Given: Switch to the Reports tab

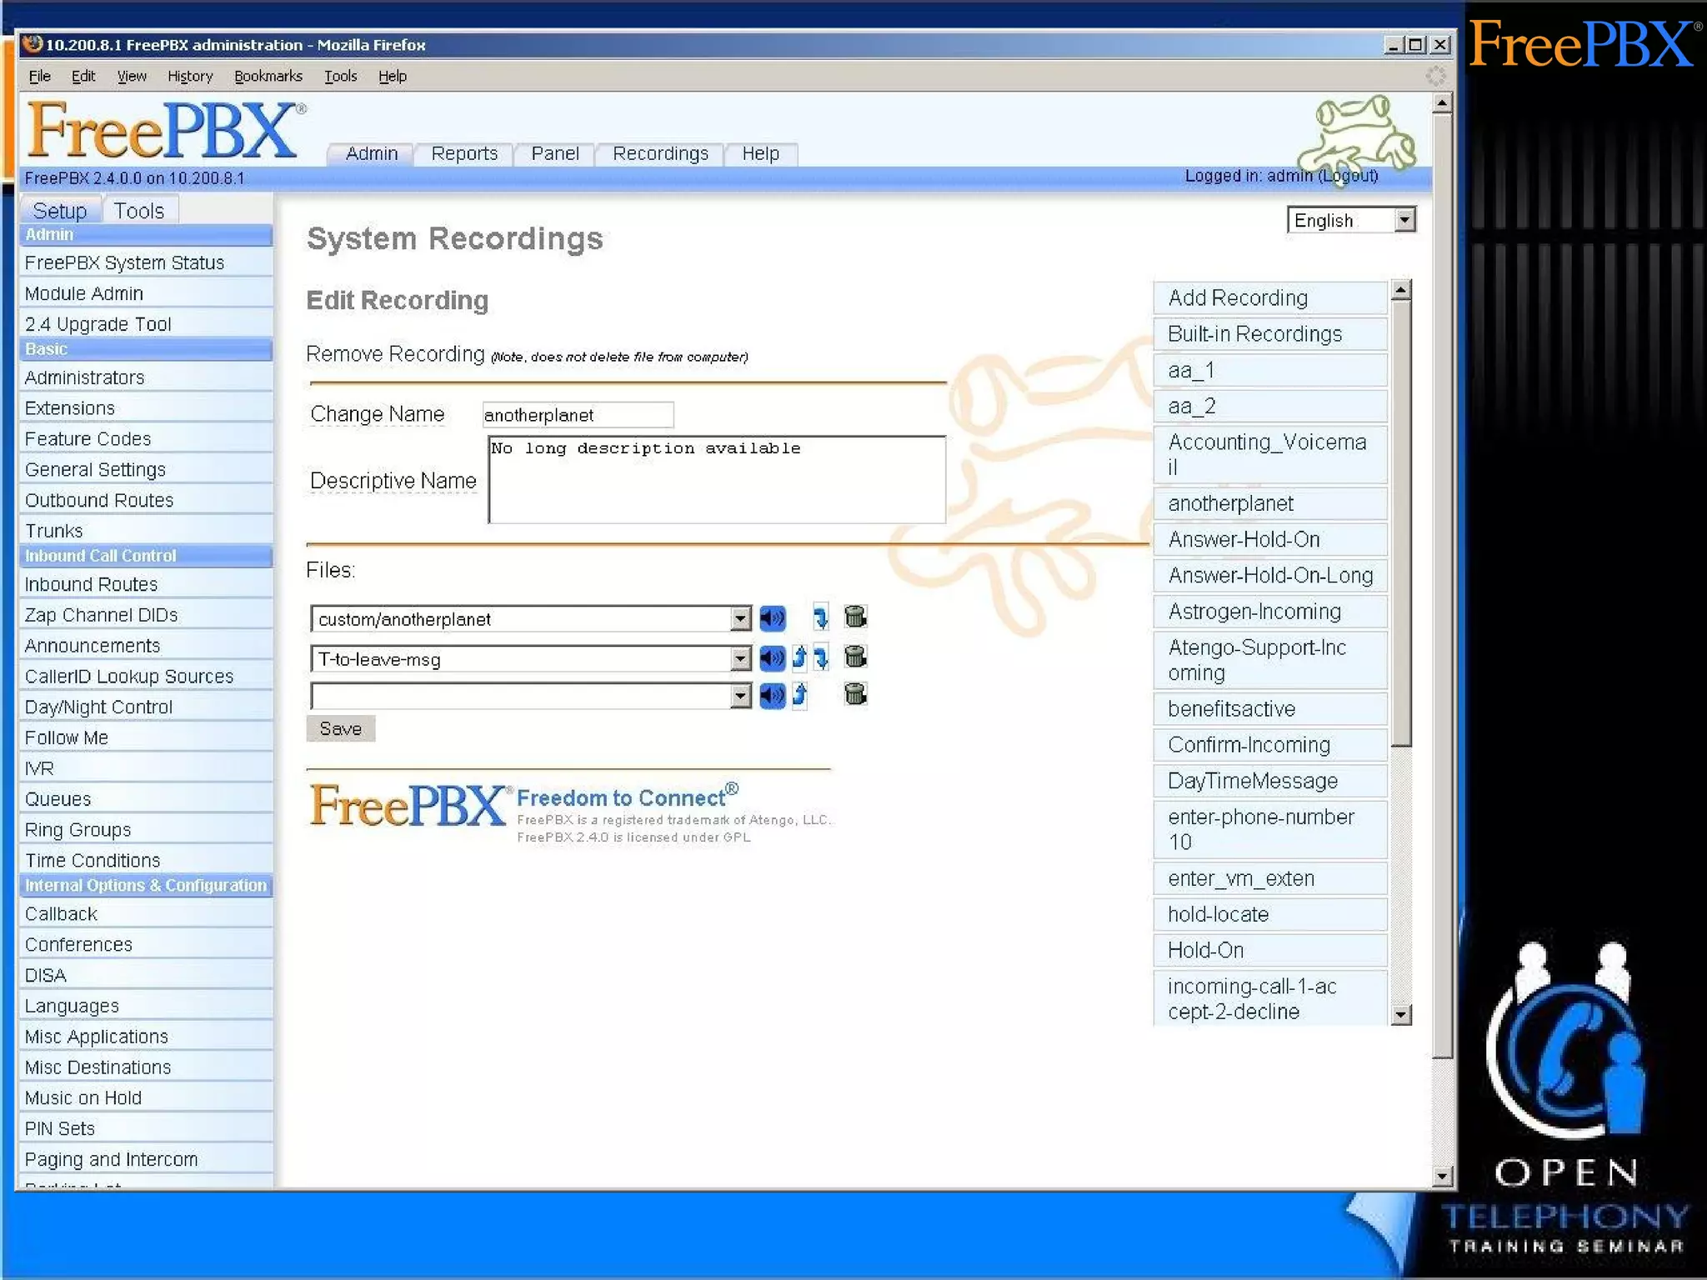Looking at the screenshot, I should 464,154.
